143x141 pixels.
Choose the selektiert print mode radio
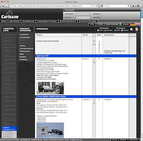click(122, 30)
